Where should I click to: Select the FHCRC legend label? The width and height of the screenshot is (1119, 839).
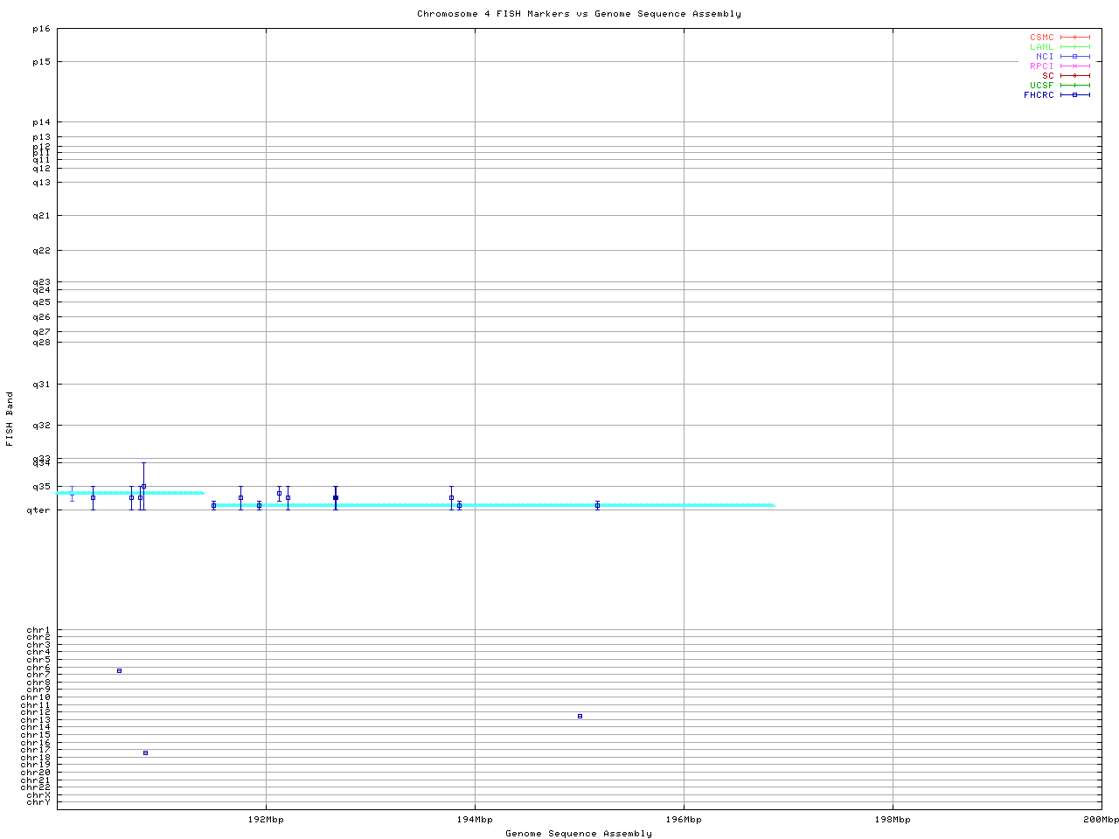1039,95
